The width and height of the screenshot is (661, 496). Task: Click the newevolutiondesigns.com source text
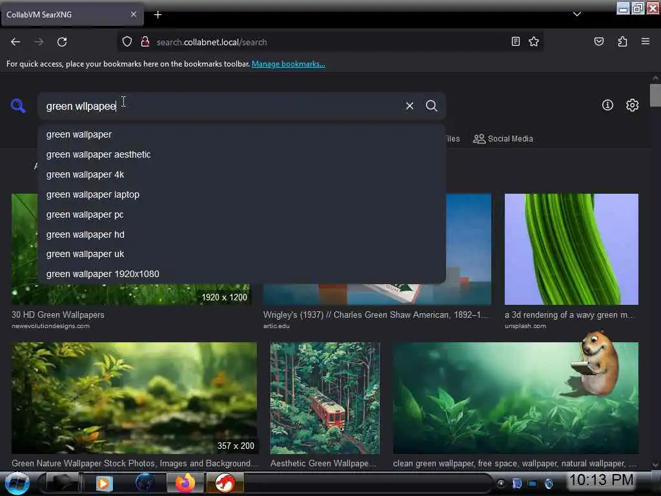click(x=50, y=326)
